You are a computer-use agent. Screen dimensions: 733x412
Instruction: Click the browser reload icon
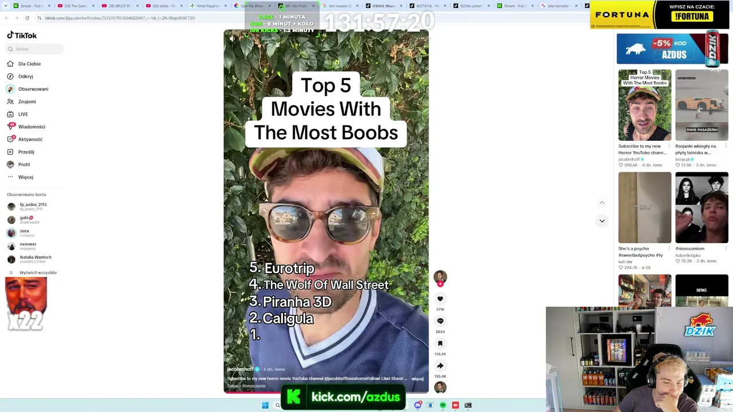coord(27,18)
